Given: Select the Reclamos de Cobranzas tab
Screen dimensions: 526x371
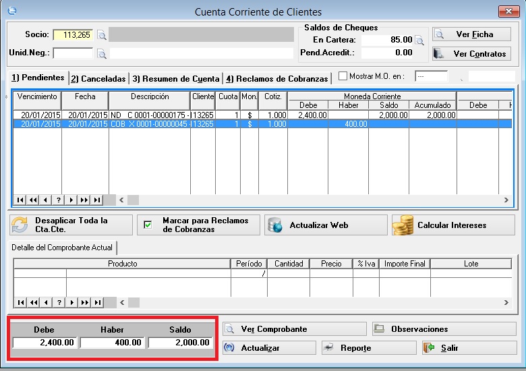Looking at the screenshot, I should pyautogui.click(x=276, y=79).
